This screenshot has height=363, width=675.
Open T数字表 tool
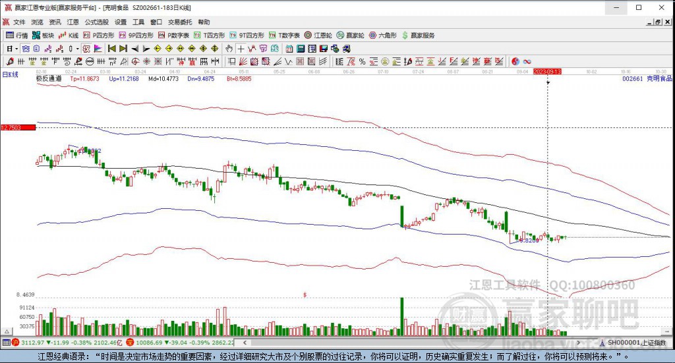point(285,36)
